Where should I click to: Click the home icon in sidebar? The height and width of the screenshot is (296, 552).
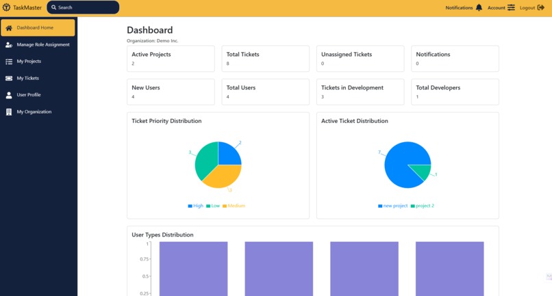pyautogui.click(x=9, y=28)
